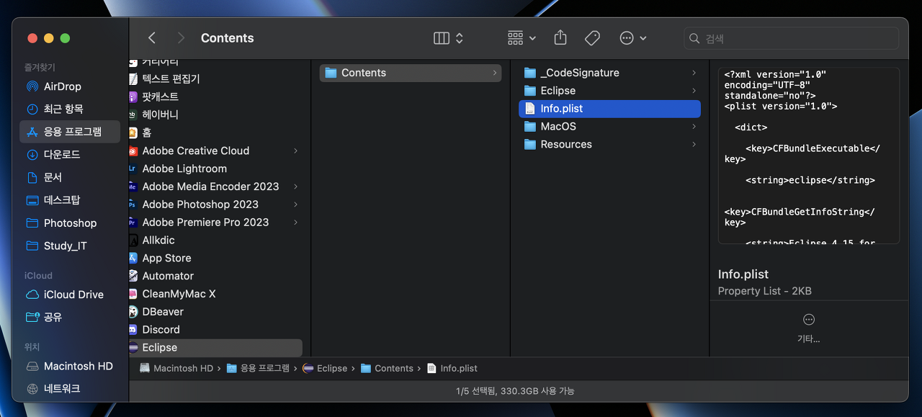Select the Automator app
The width and height of the screenshot is (922, 417).
click(x=215, y=276)
